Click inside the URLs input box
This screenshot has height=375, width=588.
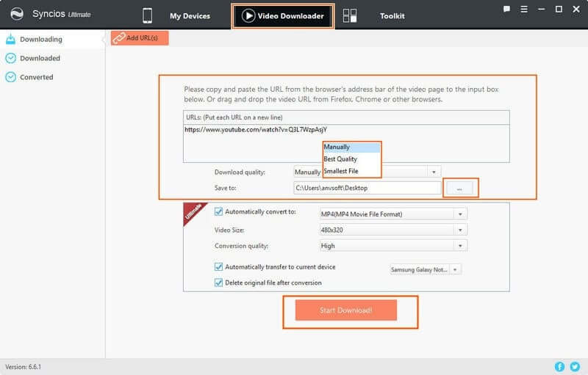(346, 143)
